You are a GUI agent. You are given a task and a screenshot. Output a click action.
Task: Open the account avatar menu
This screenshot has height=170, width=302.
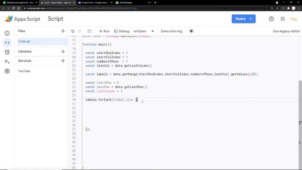294,19
